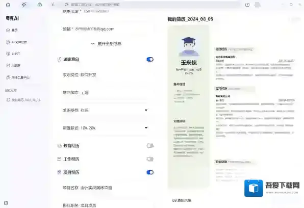Open the 求职类型 dropdown arrow

(146, 110)
